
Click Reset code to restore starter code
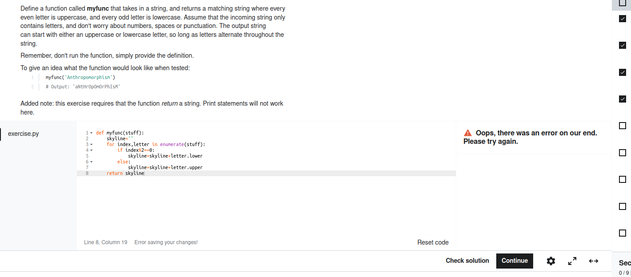click(433, 242)
